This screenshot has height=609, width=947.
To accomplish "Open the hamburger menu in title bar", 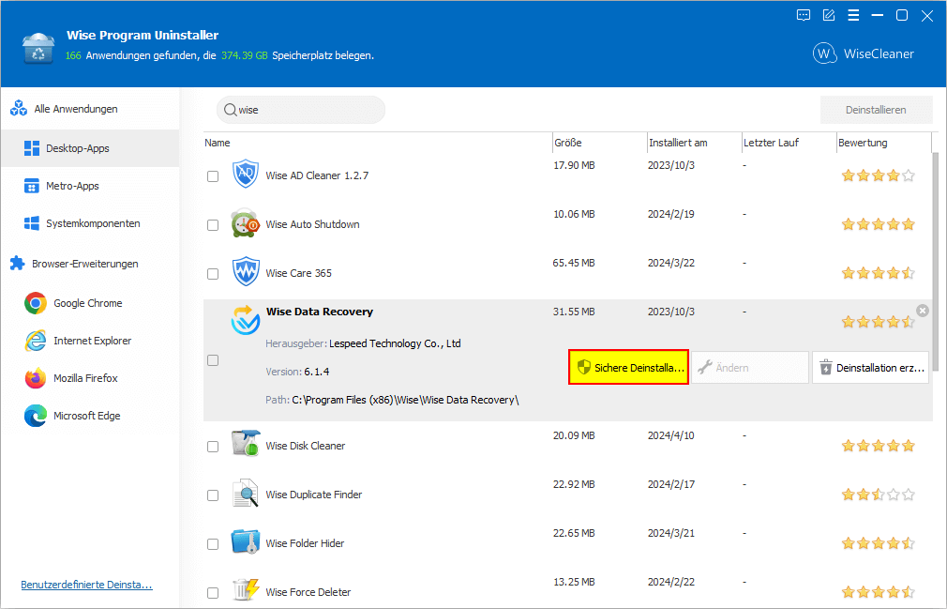I will pos(853,16).
